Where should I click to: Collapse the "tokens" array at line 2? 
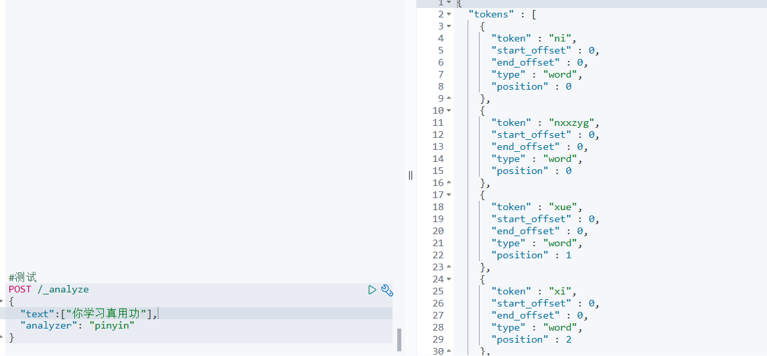(449, 14)
